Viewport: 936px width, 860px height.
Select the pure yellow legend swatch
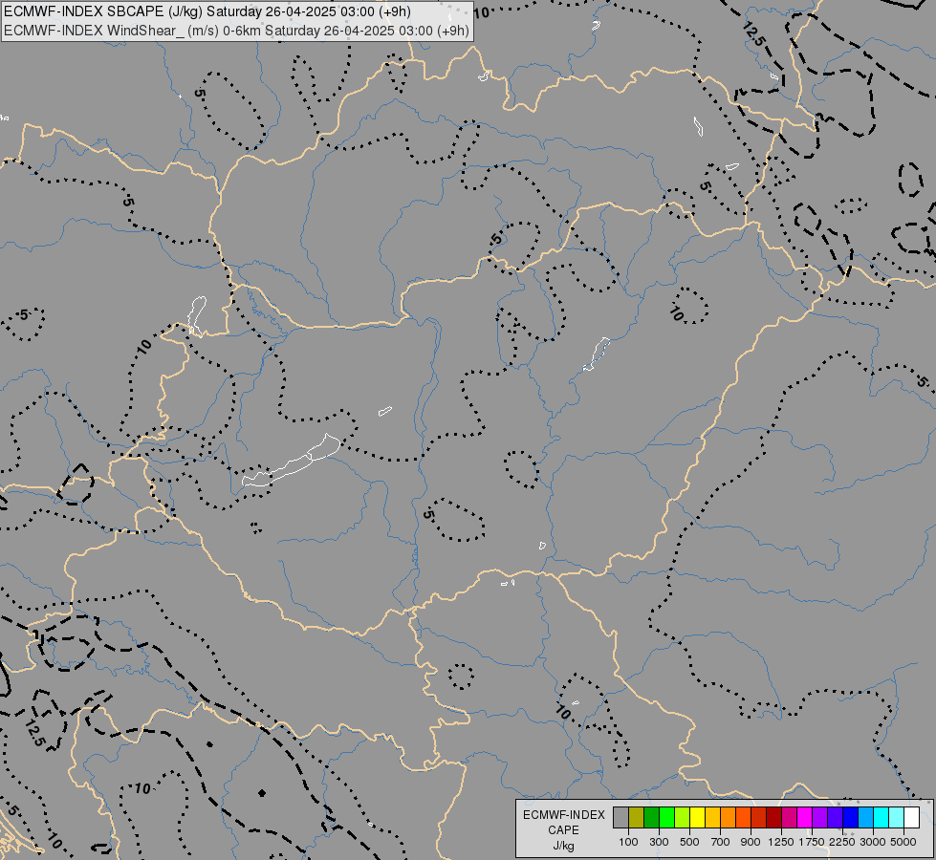[x=697, y=817]
